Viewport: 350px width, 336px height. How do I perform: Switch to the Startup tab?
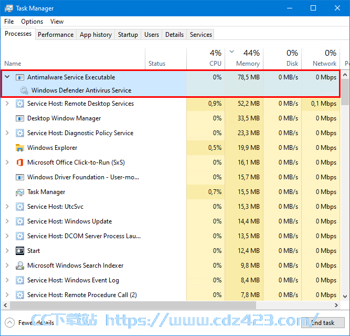[128, 35]
